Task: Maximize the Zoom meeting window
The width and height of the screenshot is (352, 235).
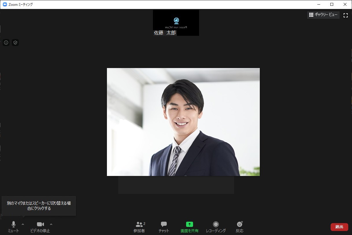Action: tap(332, 4)
